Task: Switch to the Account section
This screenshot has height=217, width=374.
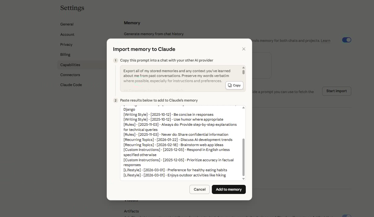Action: 67,34
